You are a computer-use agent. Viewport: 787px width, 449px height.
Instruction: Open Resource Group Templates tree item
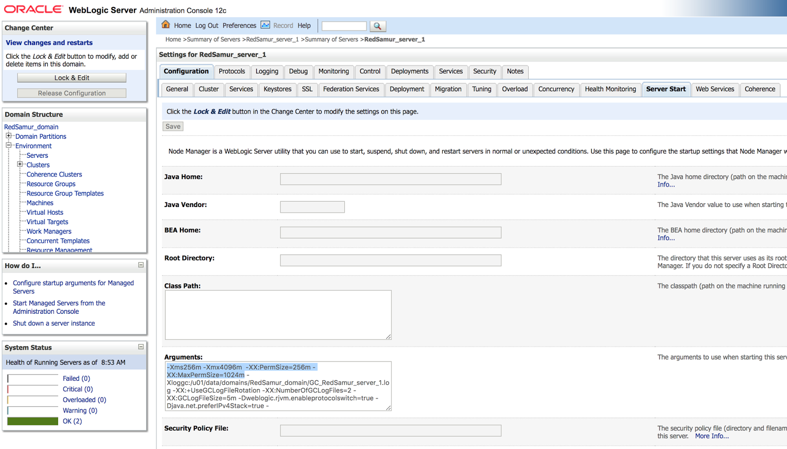65,193
